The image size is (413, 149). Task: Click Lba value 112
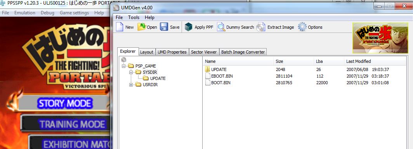(319, 76)
